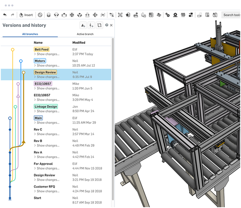This screenshot has height=208, width=241.
Task: Select the Main branch label
Action: pyautogui.click(x=38, y=118)
